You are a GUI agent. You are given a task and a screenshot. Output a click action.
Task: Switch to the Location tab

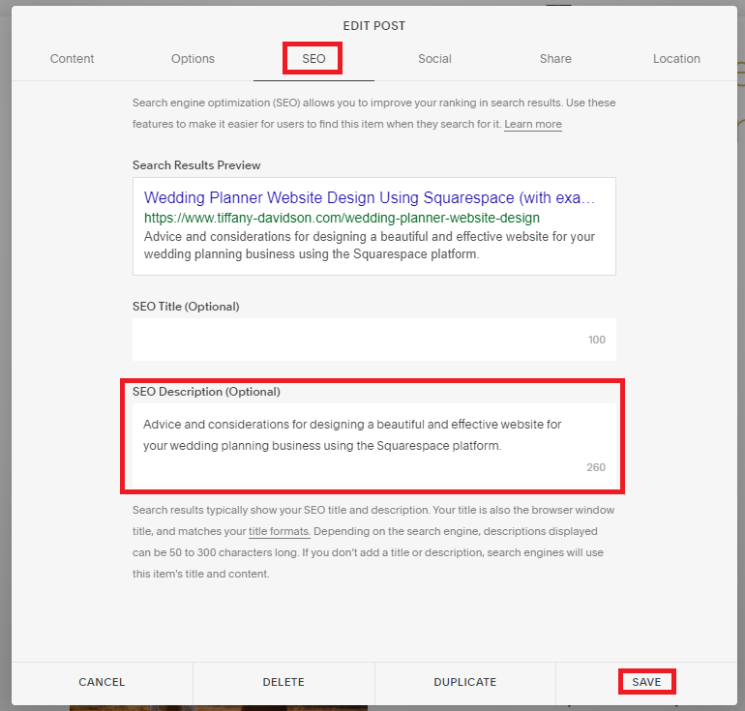[x=676, y=59]
